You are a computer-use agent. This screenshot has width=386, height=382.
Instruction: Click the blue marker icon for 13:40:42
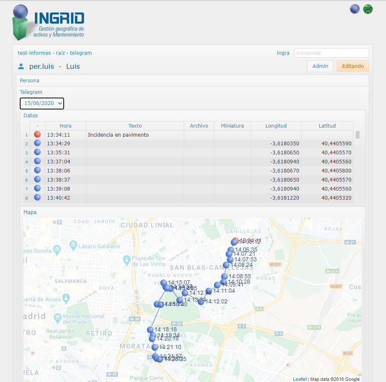37,197
